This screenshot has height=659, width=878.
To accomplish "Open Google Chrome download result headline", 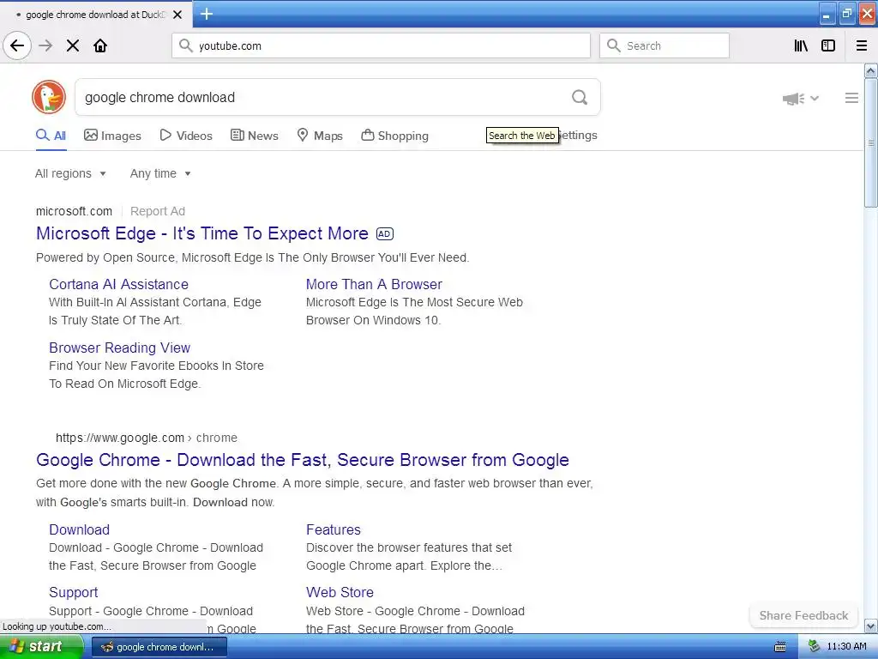I will point(303,460).
